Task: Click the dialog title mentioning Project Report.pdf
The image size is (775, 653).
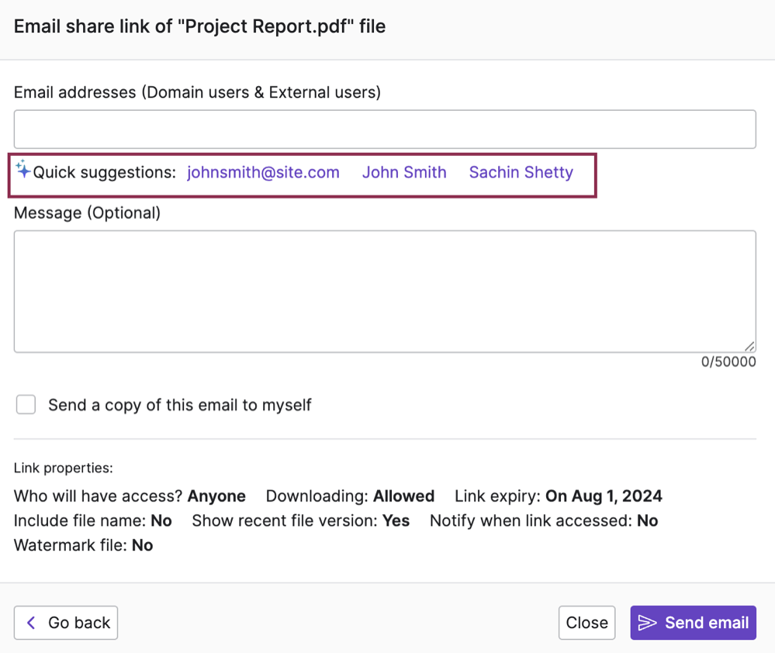Action: click(x=199, y=26)
